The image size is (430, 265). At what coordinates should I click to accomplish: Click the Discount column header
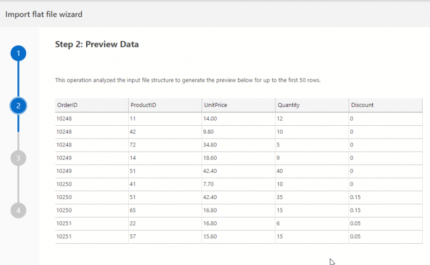pyautogui.click(x=385, y=105)
